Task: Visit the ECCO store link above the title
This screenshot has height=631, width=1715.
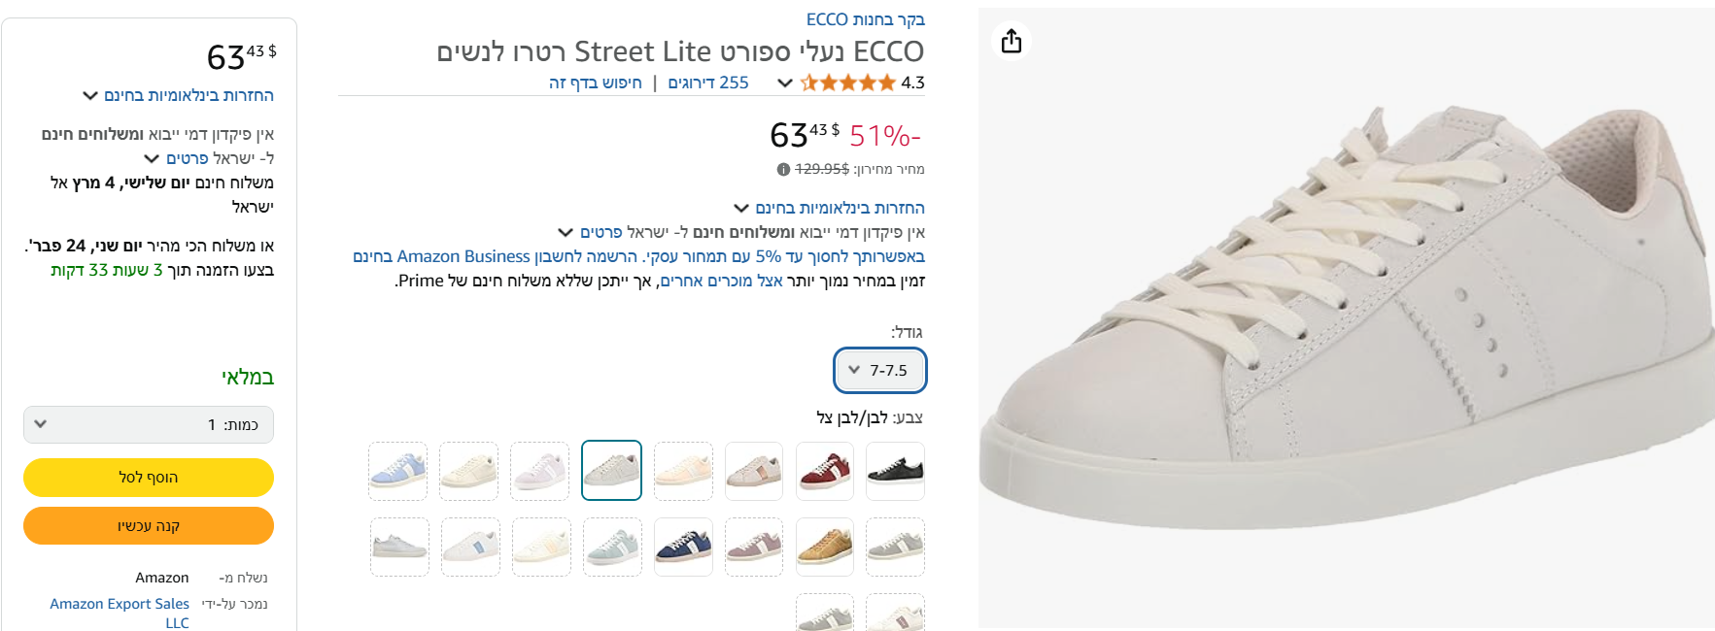Action: [865, 19]
